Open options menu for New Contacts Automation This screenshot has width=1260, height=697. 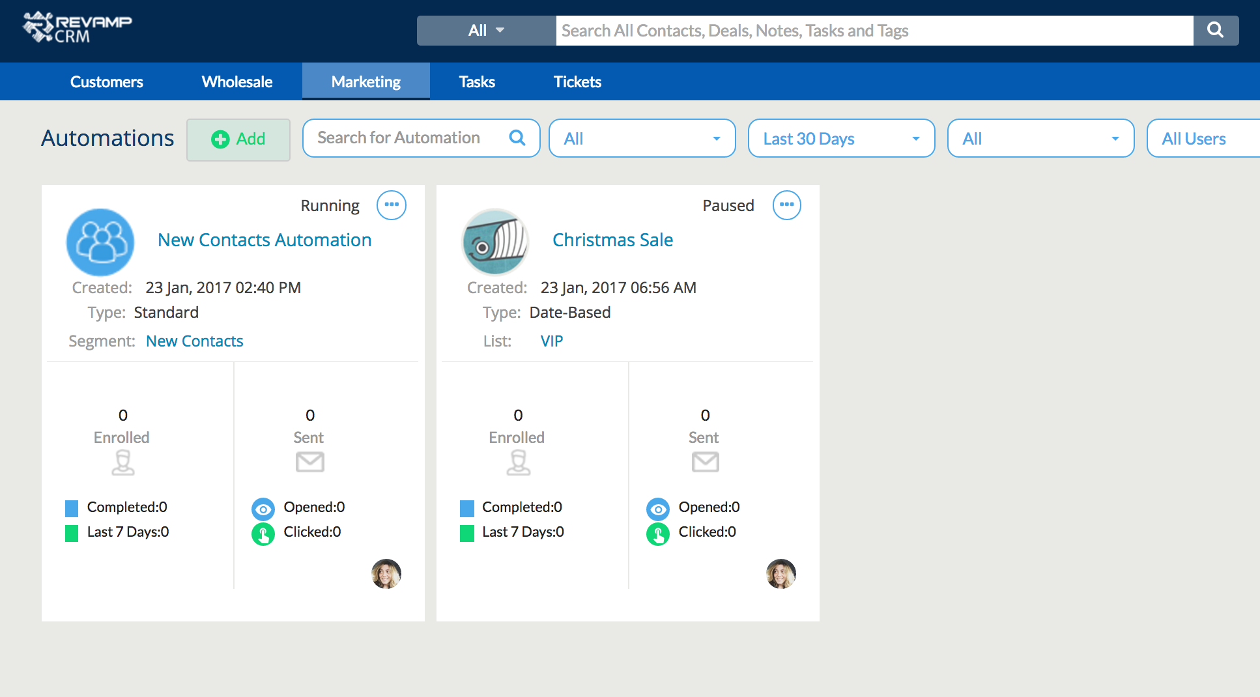(x=392, y=205)
